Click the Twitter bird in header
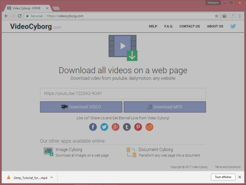Screen dimensions: 246x185 pos(233,26)
